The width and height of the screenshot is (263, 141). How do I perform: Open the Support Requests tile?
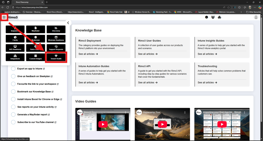pyautogui.click(x=56, y=48)
